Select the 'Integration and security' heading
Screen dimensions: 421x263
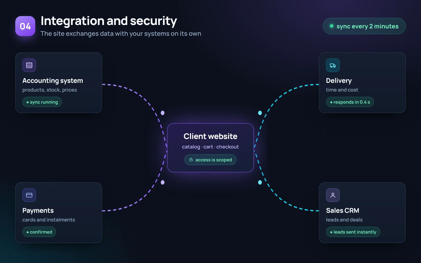[109, 21]
